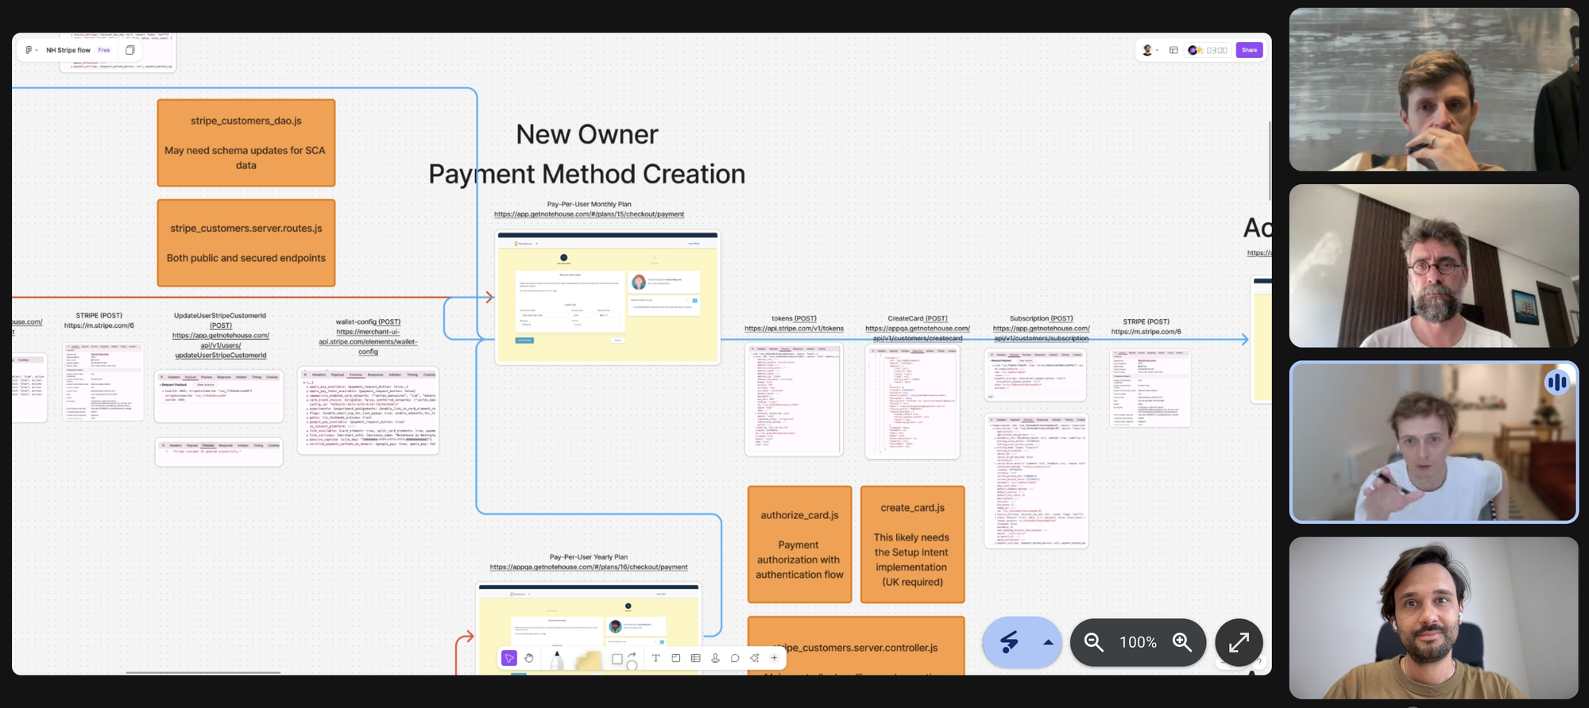This screenshot has width=1589, height=708.
Task: Expand shared screen to fullscreen
Action: [1239, 642]
